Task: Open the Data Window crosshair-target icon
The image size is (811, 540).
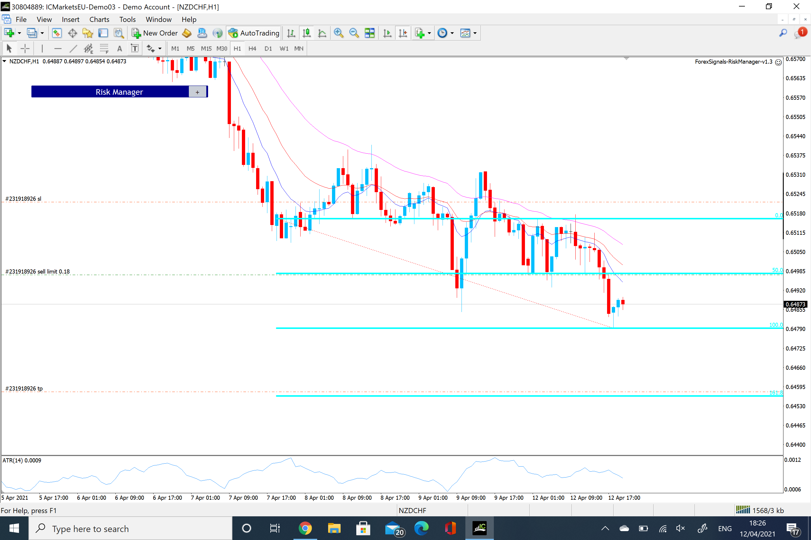Action: pos(72,33)
